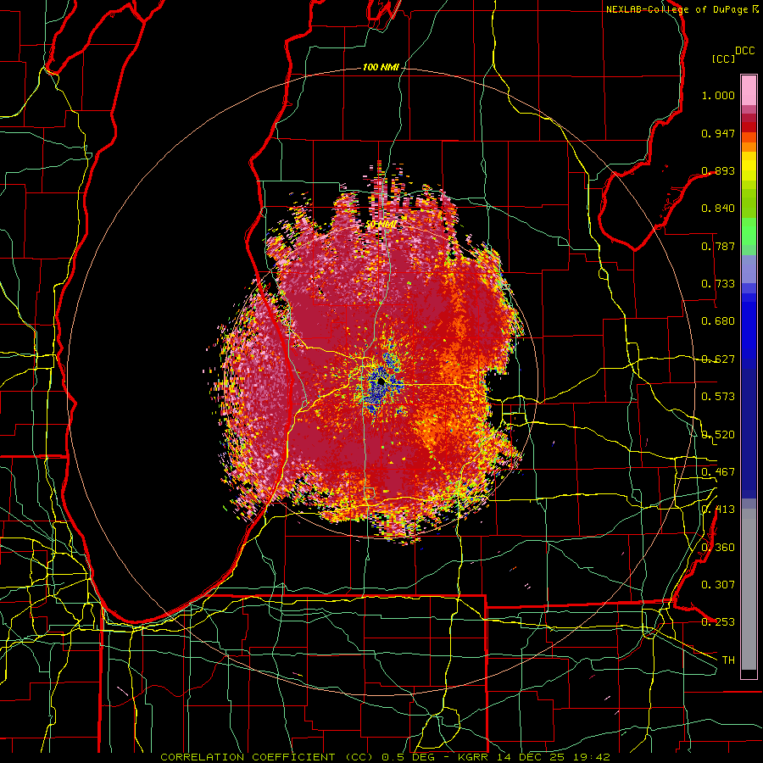This screenshot has width=763, height=763.
Task: Click the 50 NMI range ring label
Action: pos(381,225)
